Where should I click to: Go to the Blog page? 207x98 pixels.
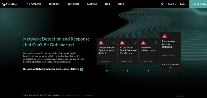pos(107,4)
